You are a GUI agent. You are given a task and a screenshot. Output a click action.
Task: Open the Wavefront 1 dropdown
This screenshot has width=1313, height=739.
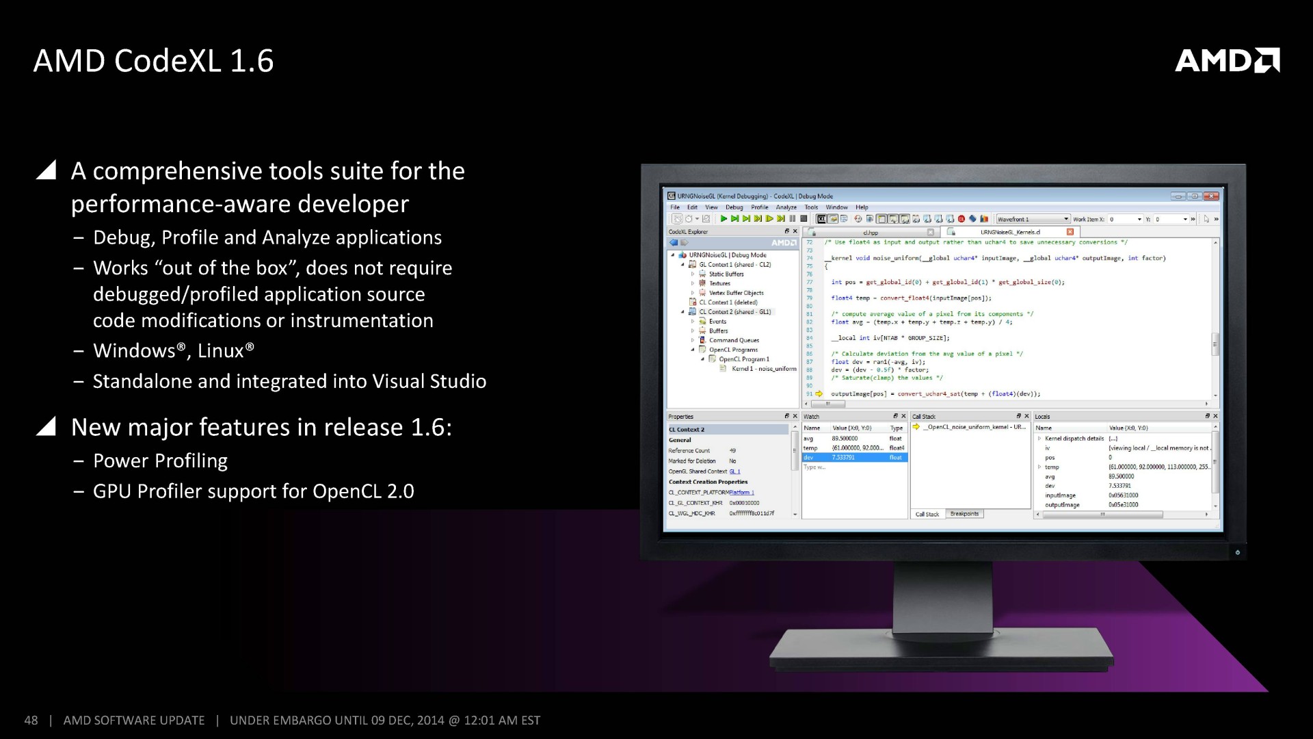[1065, 220]
